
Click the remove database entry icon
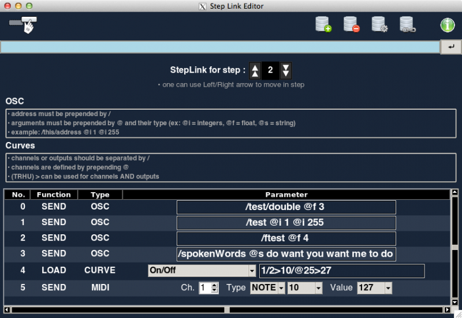[351, 25]
